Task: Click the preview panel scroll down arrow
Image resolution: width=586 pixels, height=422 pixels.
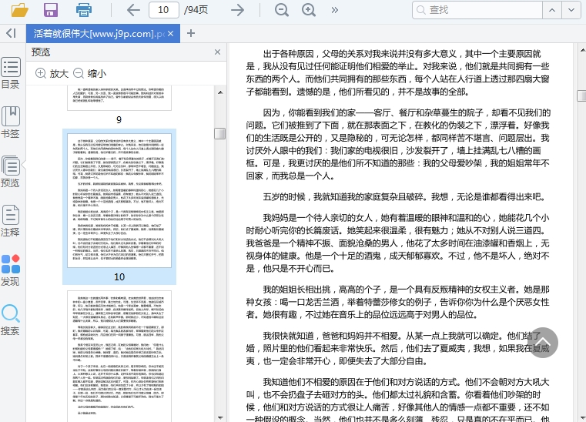Action: [x=220, y=417]
